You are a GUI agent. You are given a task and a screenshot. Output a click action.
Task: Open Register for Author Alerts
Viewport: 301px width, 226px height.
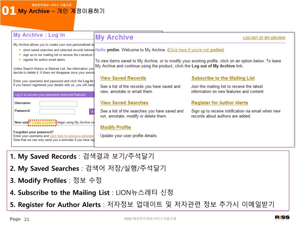(x=220, y=103)
